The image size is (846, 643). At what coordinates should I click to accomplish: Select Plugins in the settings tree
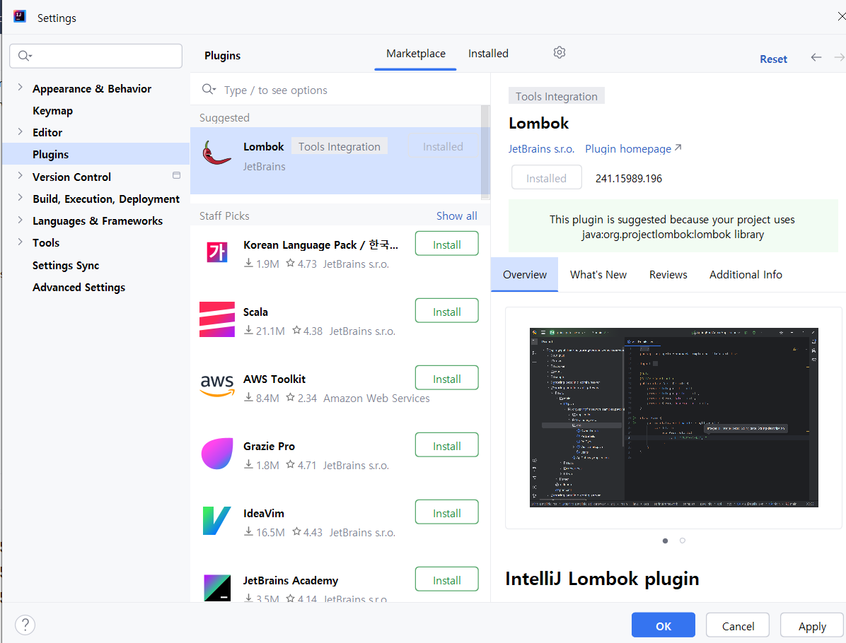(50, 154)
